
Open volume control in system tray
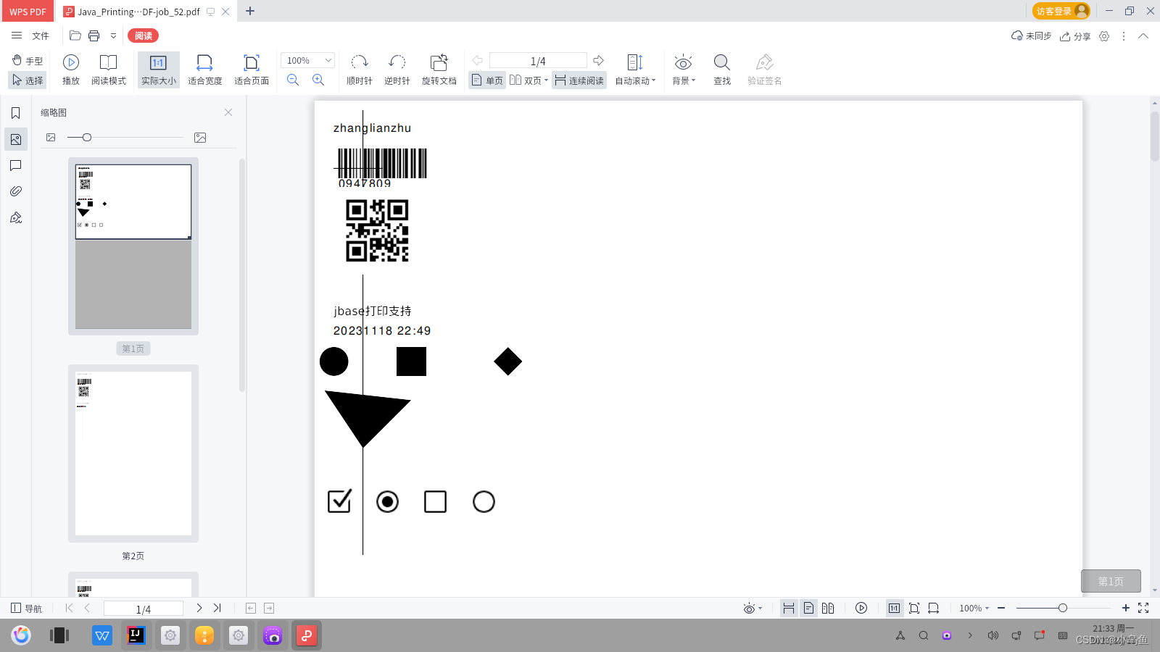pyautogui.click(x=993, y=635)
